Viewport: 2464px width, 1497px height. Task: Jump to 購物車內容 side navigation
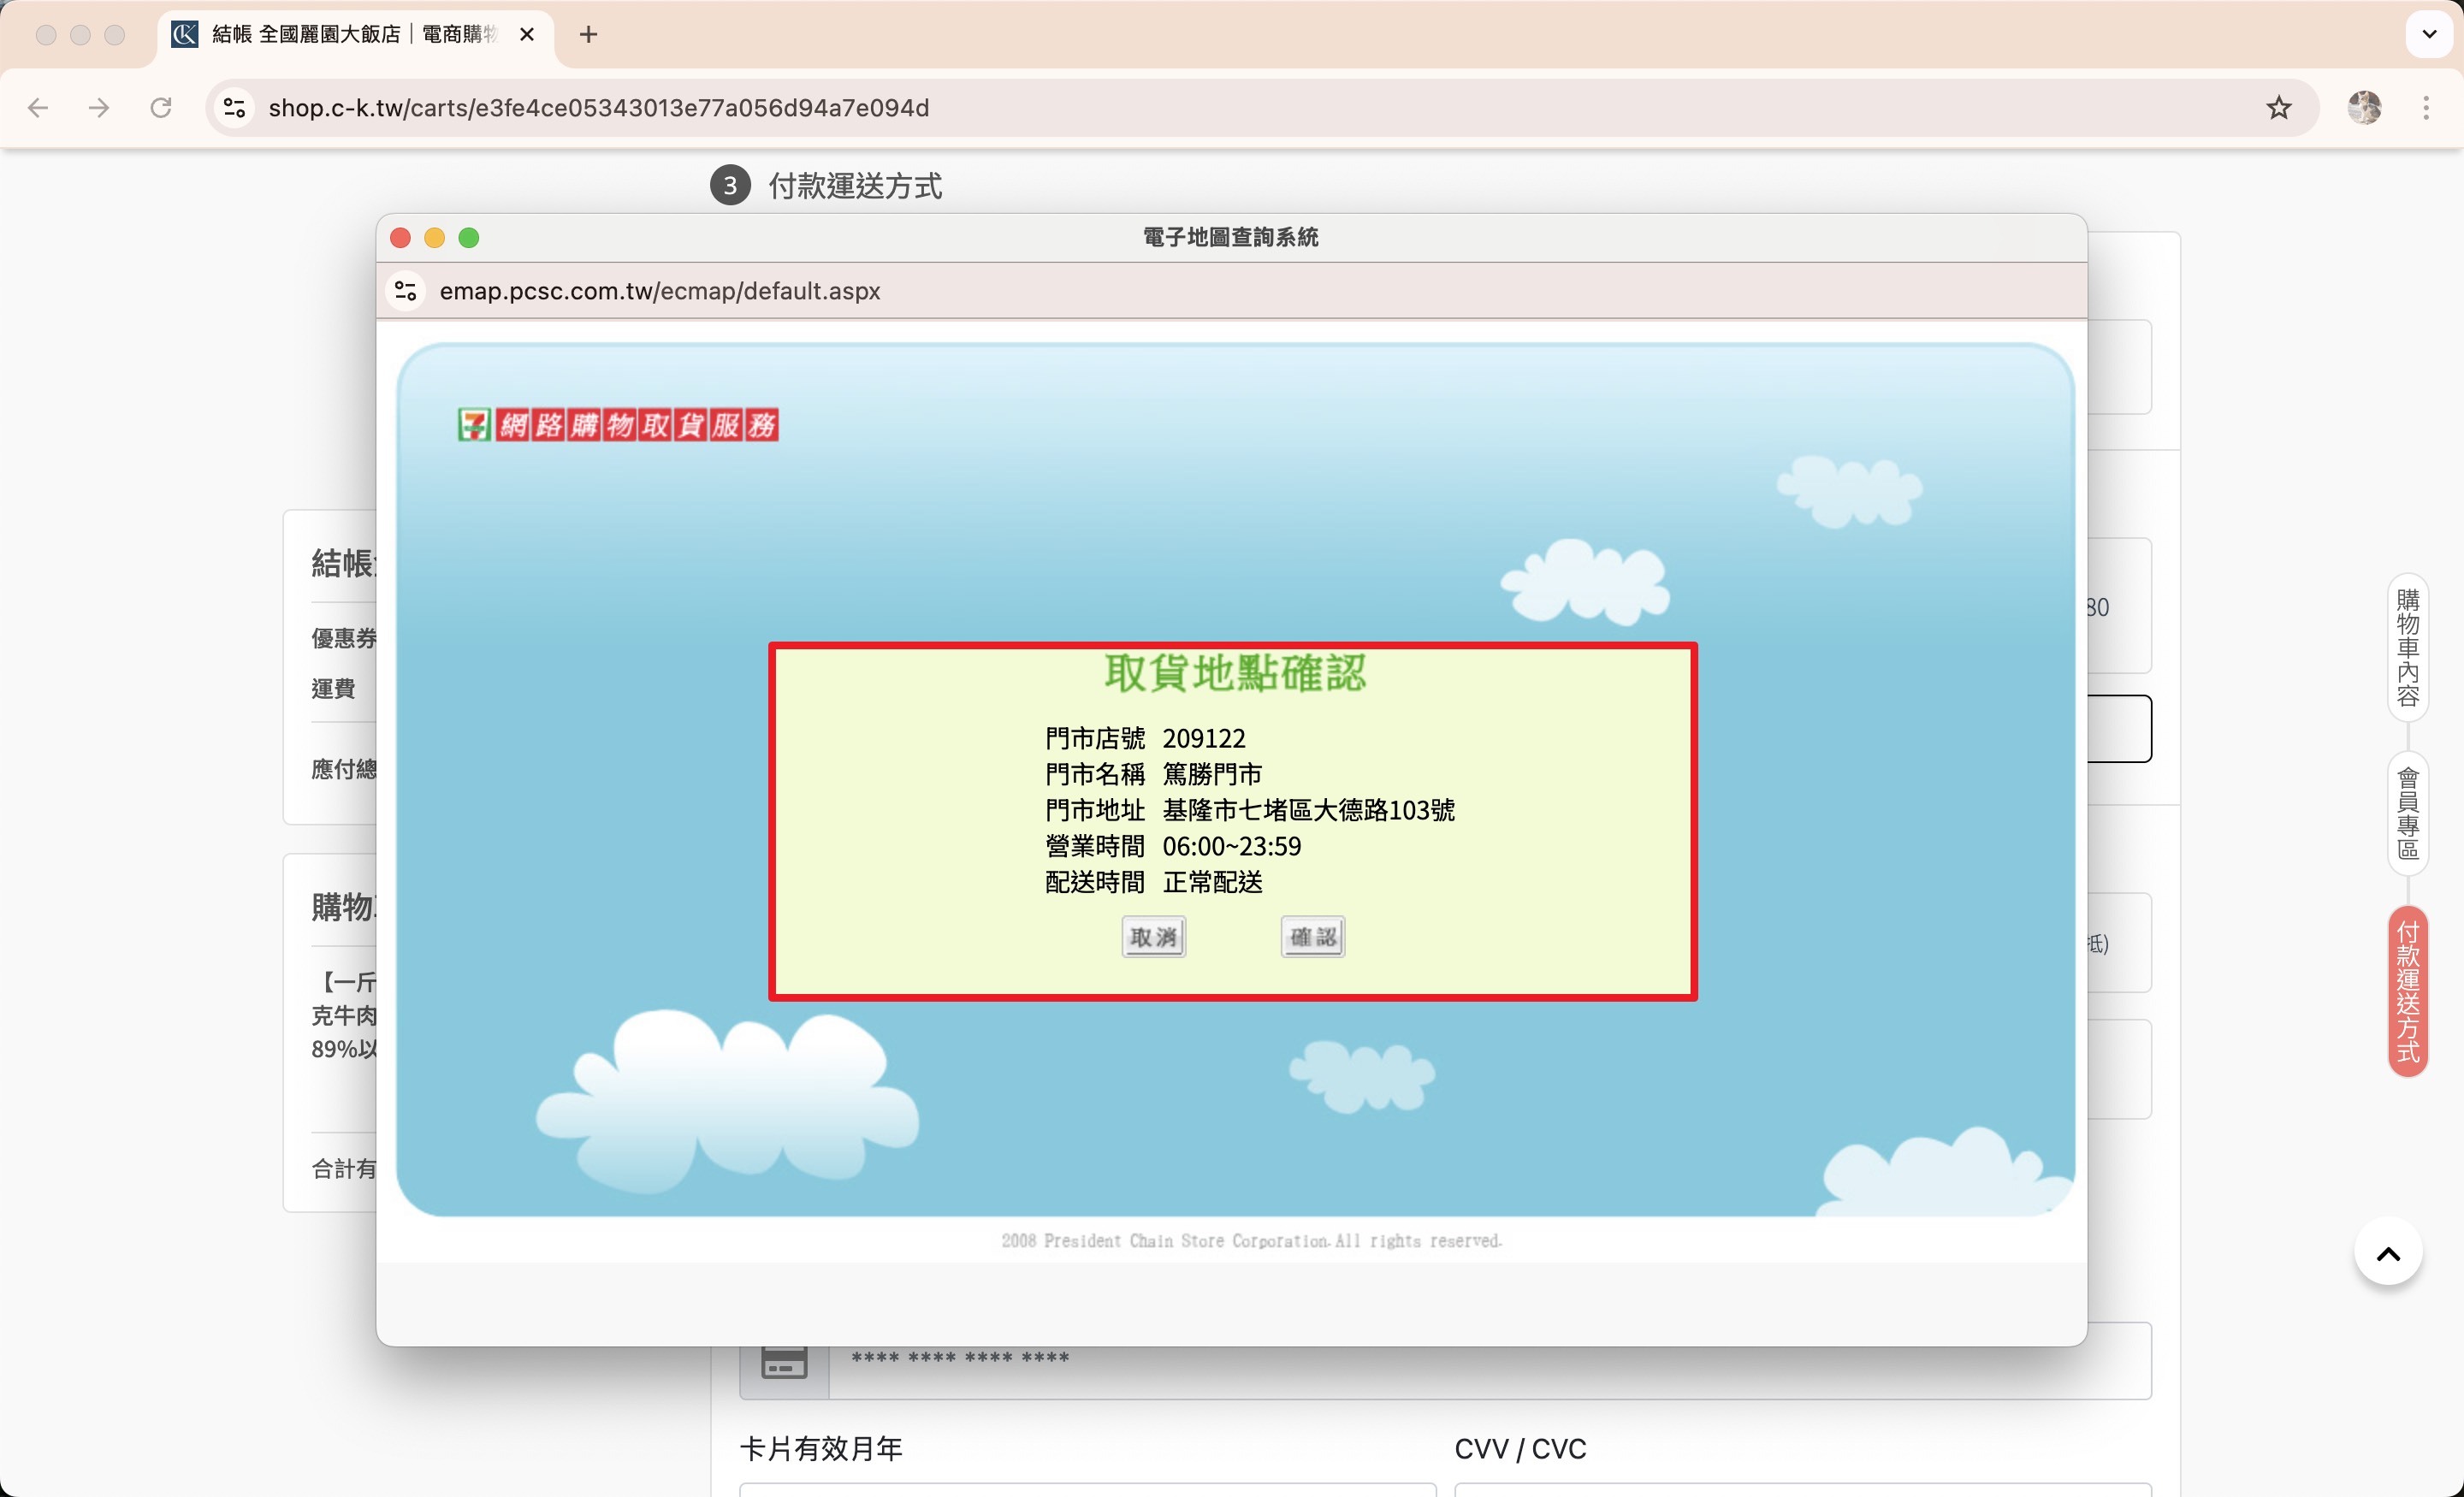(2407, 648)
